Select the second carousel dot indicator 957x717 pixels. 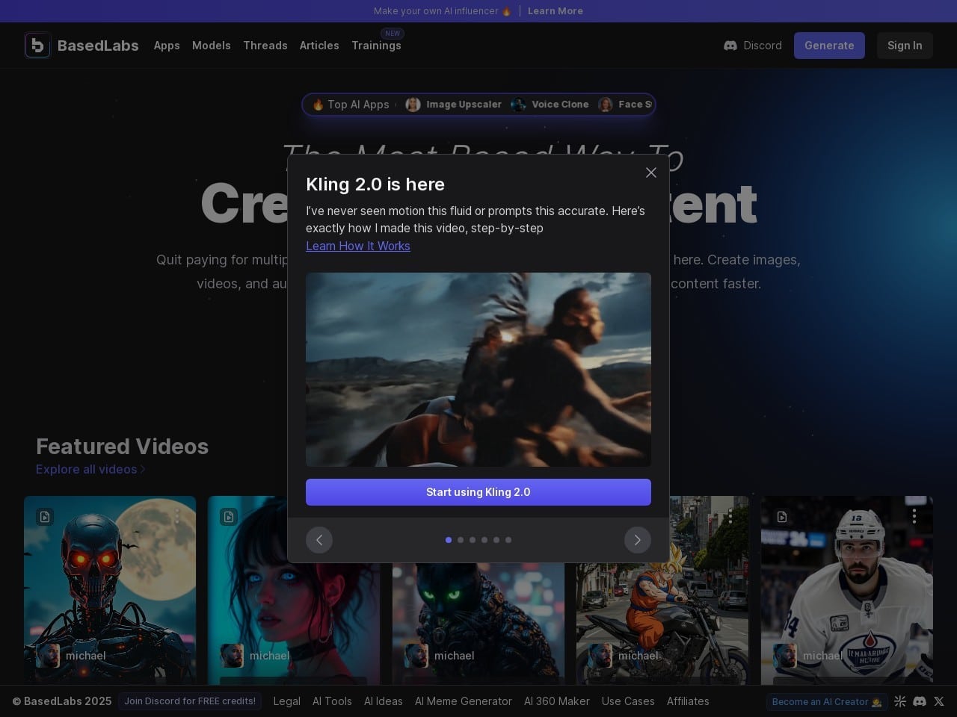[461, 540]
